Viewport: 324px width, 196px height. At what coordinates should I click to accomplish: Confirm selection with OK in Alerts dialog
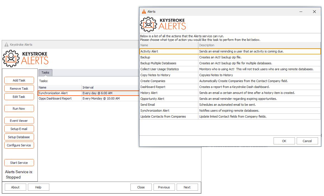point(284,141)
